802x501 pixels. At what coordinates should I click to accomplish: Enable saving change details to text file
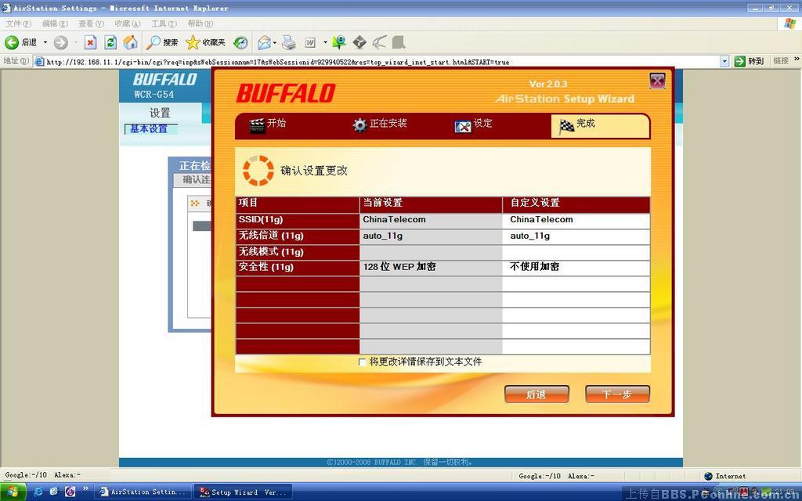362,362
